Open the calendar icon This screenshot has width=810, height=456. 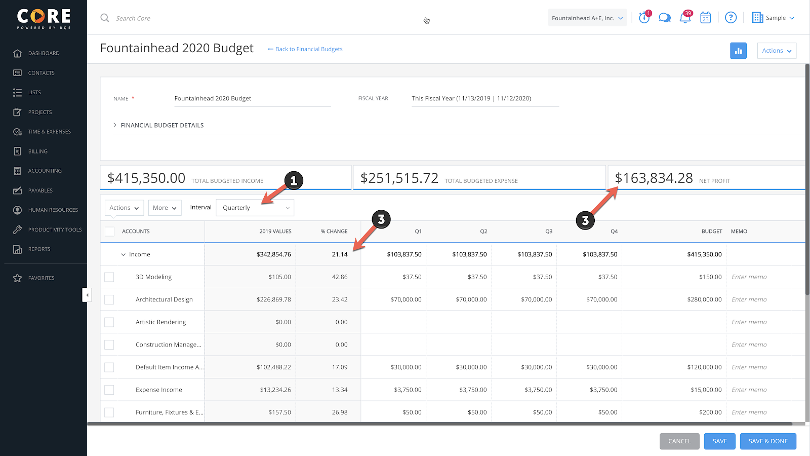706,18
